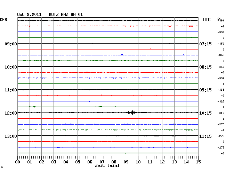Select the DC offset value "-316"
This screenshot has width=226, height=171.
pyautogui.click(x=221, y=113)
